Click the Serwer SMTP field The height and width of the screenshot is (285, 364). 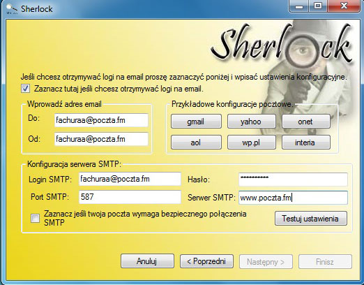pyautogui.click(x=293, y=198)
